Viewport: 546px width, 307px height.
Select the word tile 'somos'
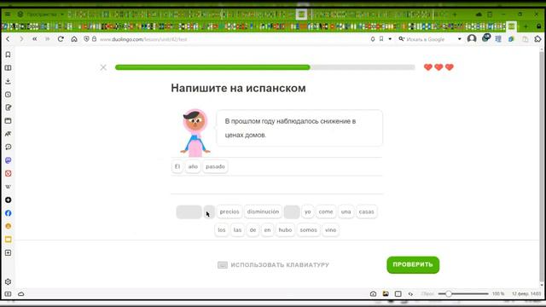309,229
